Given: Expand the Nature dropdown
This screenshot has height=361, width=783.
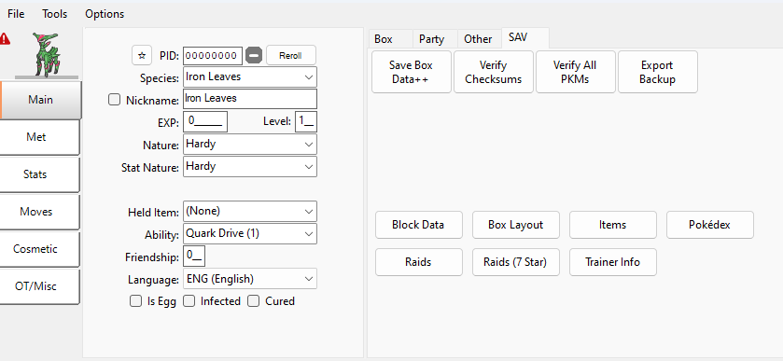Looking at the screenshot, I should coord(250,145).
